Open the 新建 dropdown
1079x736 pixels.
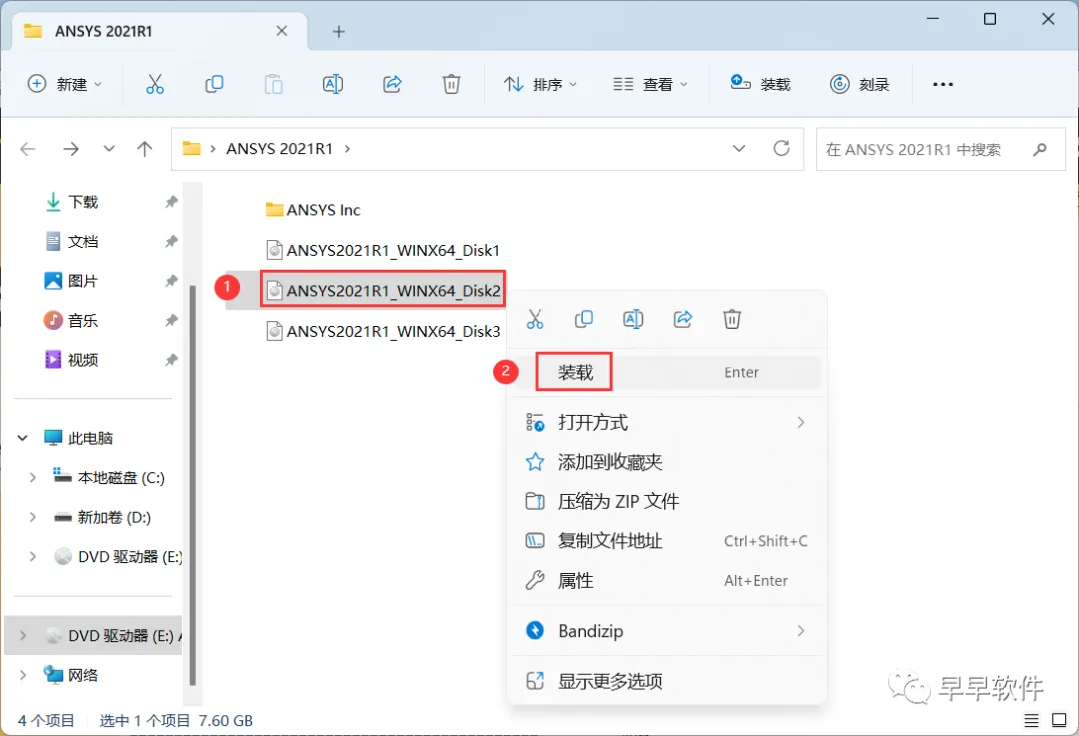65,84
